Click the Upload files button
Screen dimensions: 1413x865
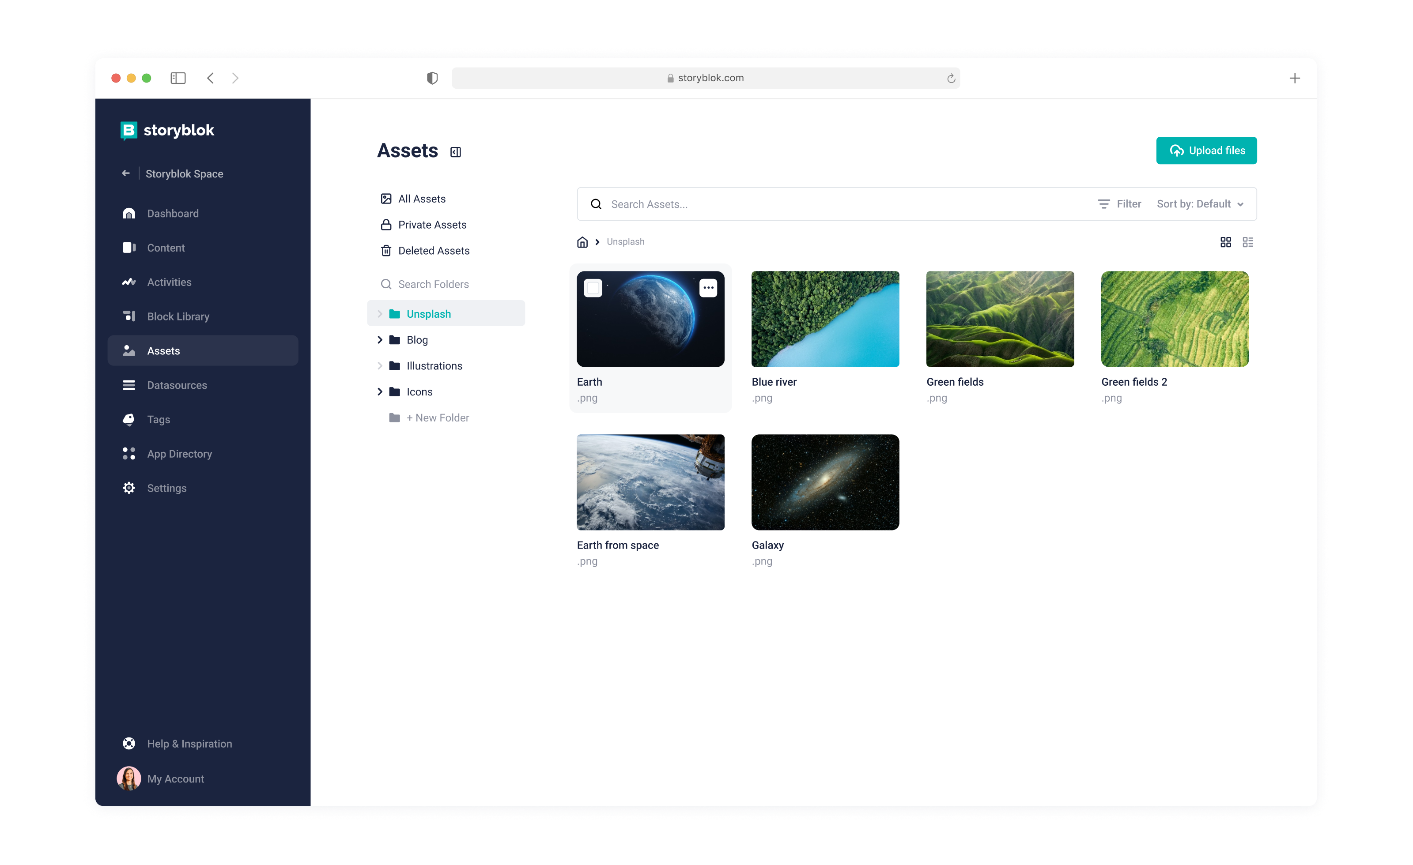[x=1206, y=150]
